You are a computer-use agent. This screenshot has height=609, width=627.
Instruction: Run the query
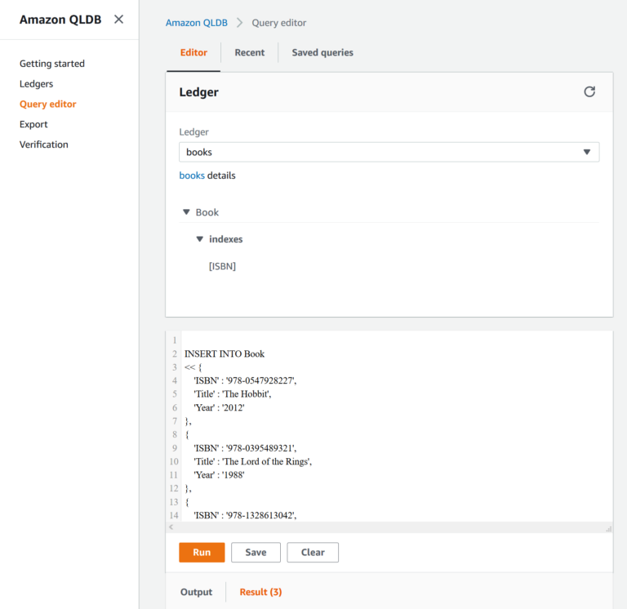(x=202, y=553)
